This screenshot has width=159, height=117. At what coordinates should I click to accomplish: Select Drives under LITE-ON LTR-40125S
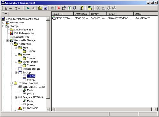click(31, 94)
